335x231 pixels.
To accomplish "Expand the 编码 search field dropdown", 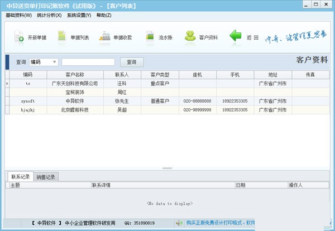I will pos(55,62).
